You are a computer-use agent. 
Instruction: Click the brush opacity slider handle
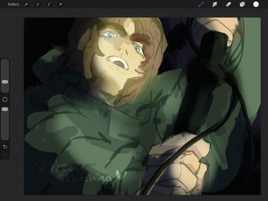click(x=5, y=109)
